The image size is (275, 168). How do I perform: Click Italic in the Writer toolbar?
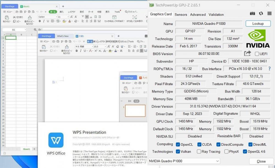[81, 51]
